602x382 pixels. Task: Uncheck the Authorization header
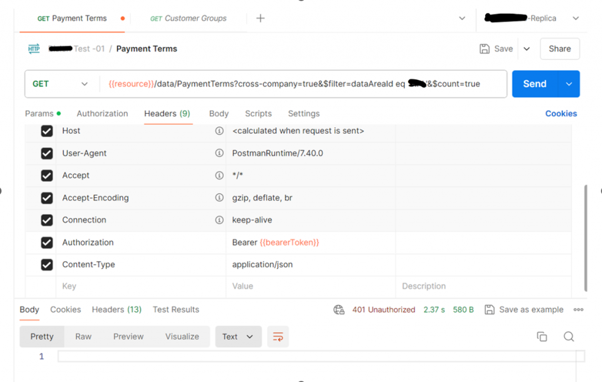point(46,242)
